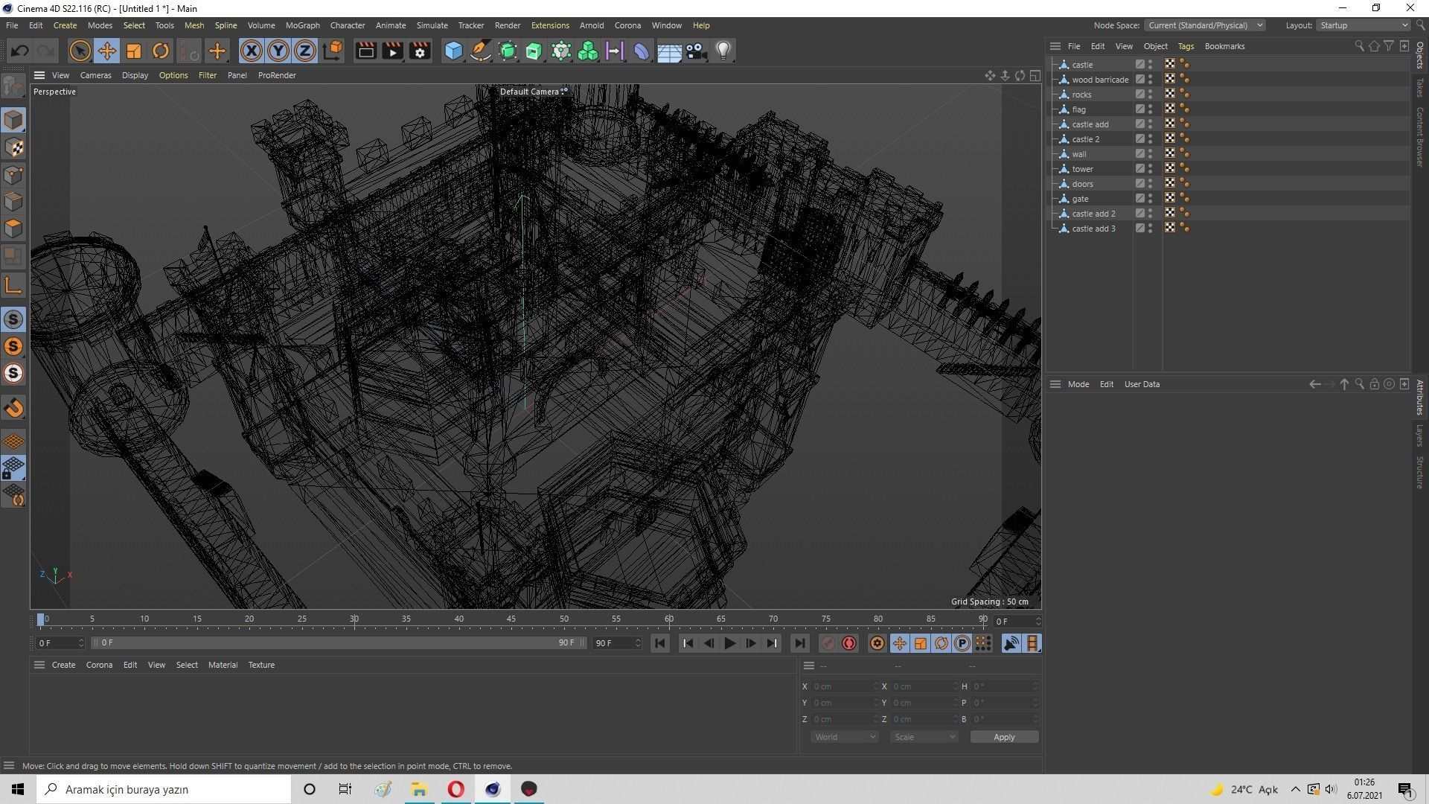Open the Simulate menu
Viewport: 1429px width, 804px height.
432,25
